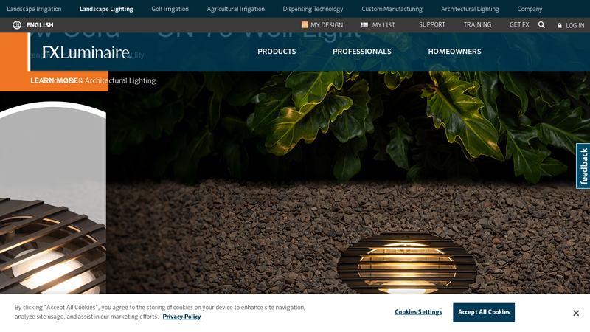Open the English language selector

point(40,25)
